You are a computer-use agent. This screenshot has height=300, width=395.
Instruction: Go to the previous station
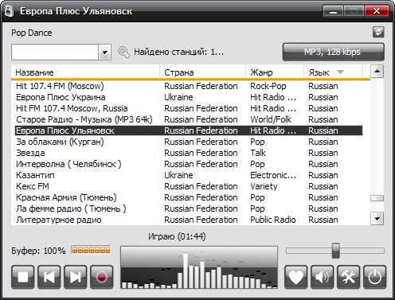pos(49,277)
